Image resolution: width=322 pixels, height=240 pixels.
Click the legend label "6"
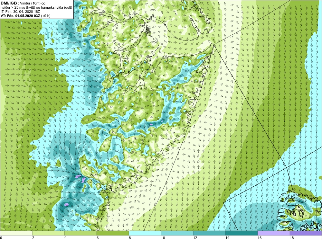click(98, 238)
